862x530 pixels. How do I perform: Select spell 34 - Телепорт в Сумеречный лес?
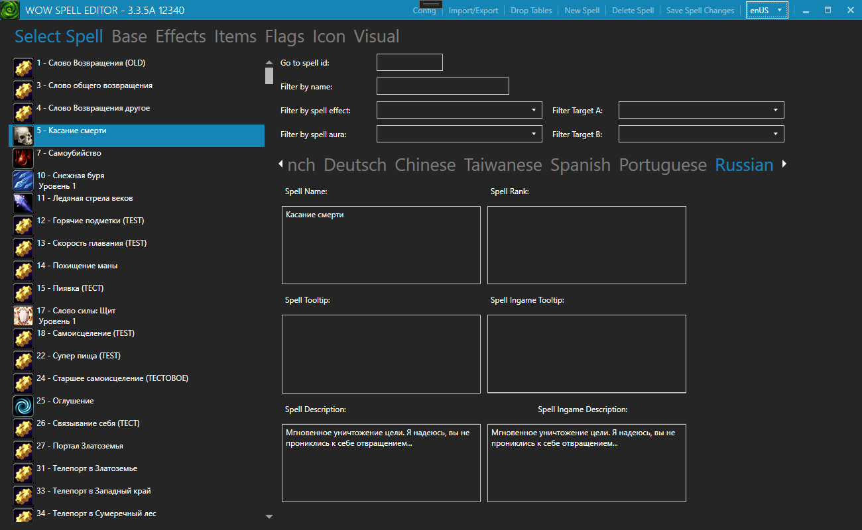tap(137, 516)
